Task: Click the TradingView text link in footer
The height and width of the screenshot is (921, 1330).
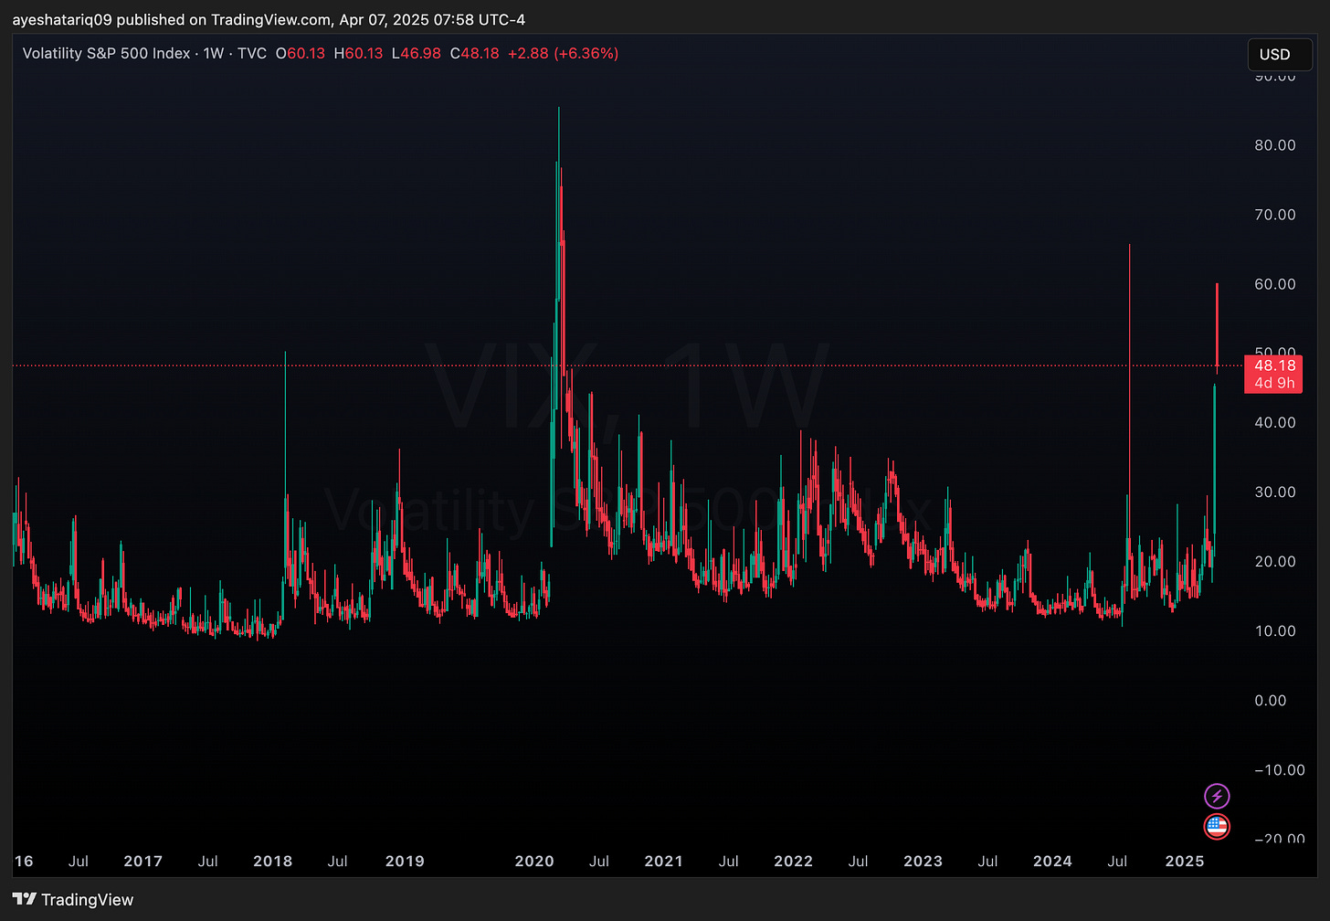Action: tap(88, 900)
